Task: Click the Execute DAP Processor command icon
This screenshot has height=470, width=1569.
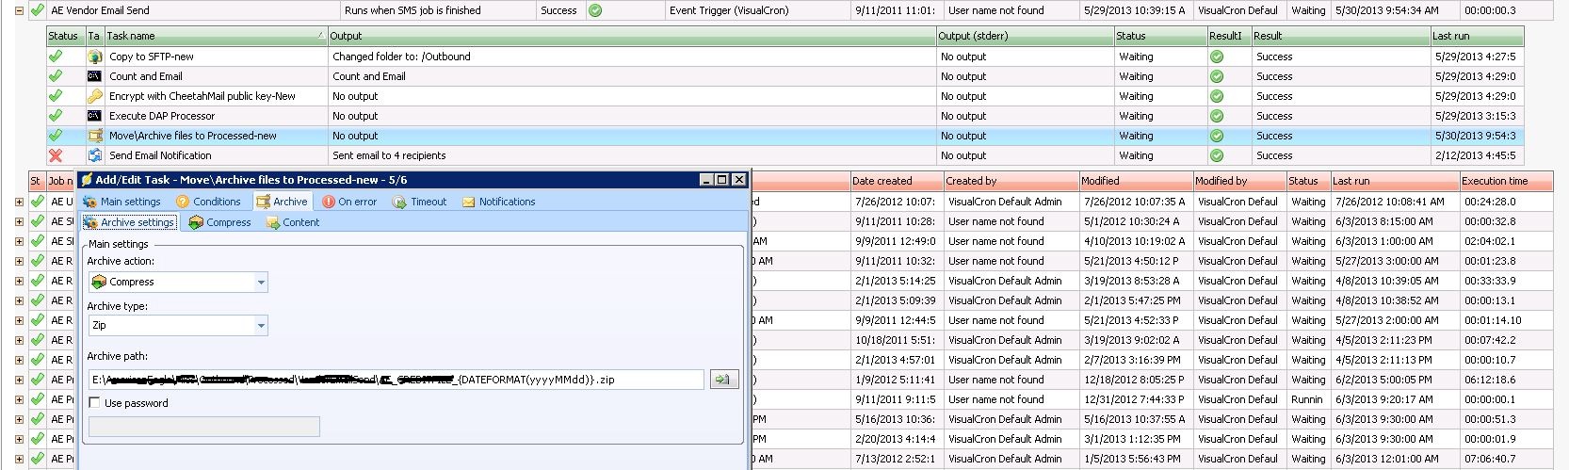Action: 94,116
